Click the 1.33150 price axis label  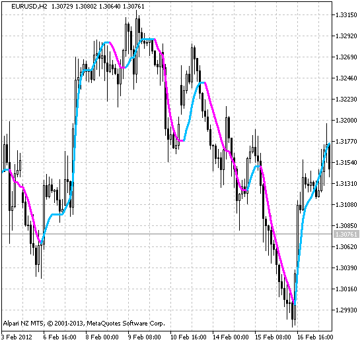pyautogui.click(x=346, y=15)
